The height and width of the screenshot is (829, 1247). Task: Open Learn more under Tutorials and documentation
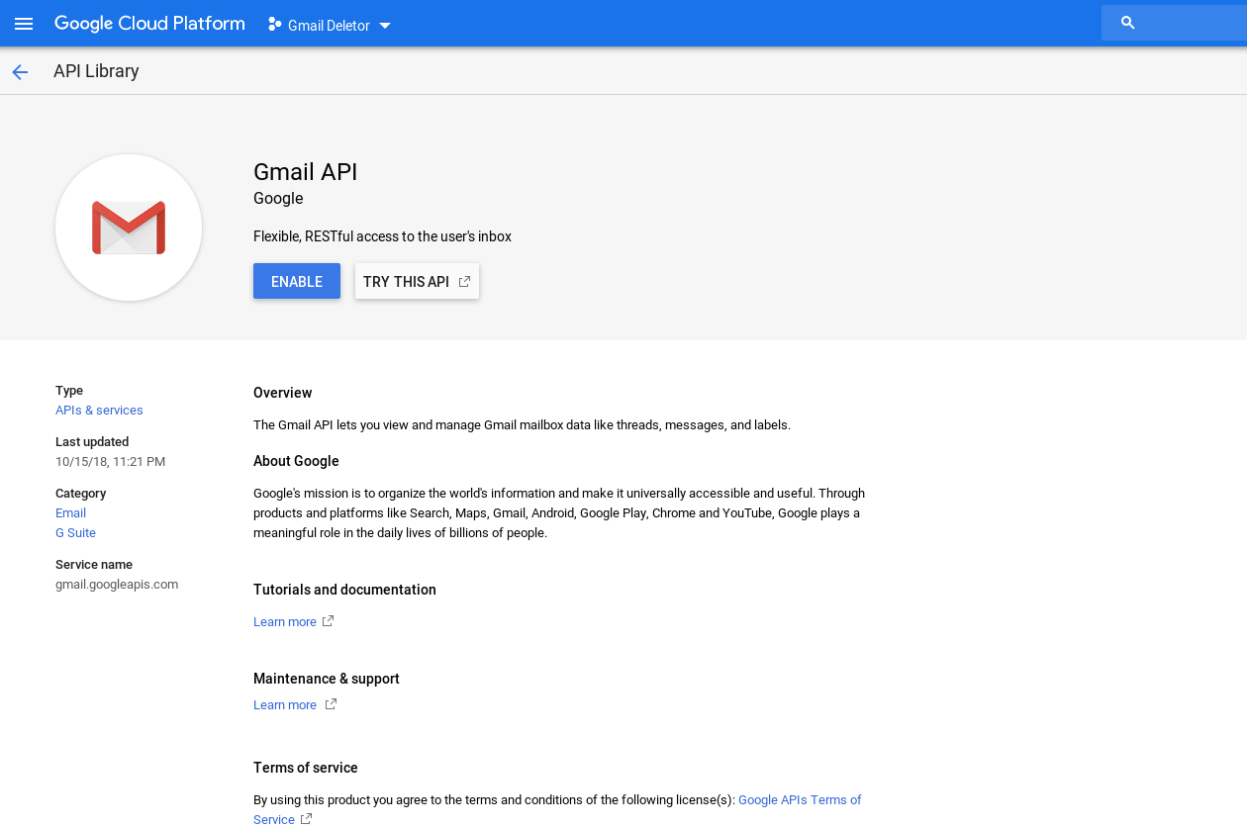pyautogui.click(x=285, y=622)
